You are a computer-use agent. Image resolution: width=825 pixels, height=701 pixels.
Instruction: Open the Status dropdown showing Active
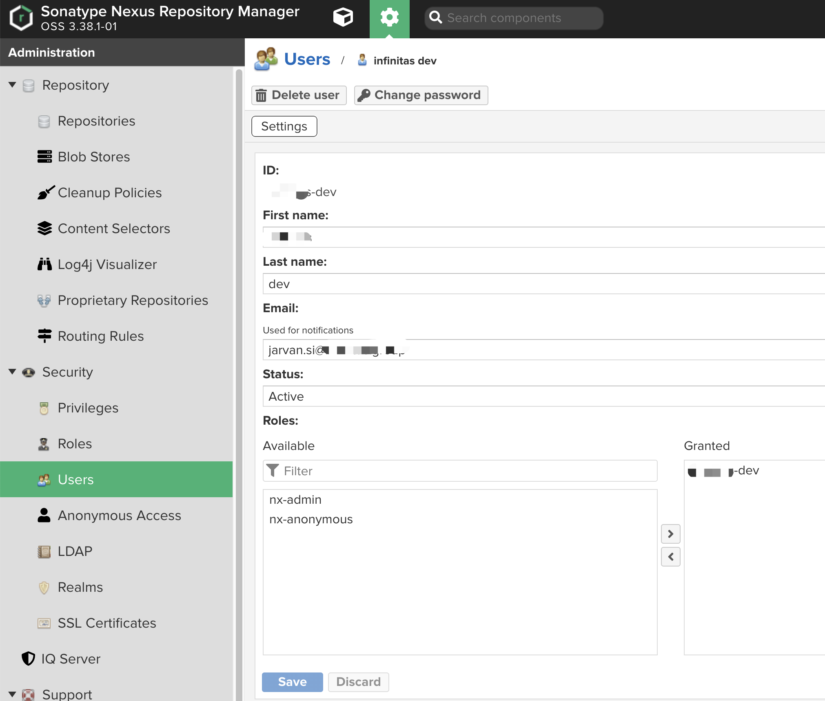click(x=544, y=396)
